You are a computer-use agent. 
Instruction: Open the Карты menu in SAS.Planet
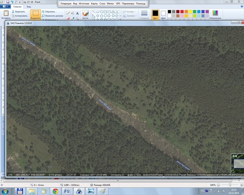[94, 3]
